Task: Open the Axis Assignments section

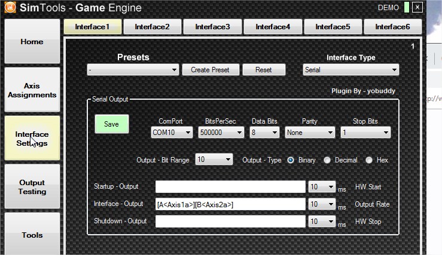Action: tap(32, 90)
